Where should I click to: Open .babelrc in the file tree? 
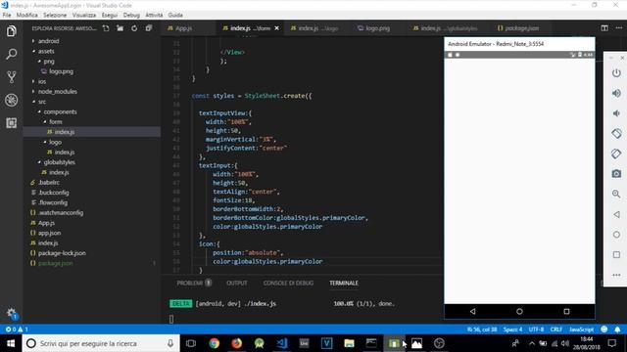point(49,183)
